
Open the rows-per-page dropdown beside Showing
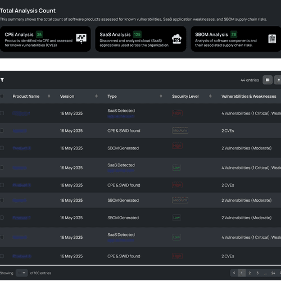[x=22, y=273]
